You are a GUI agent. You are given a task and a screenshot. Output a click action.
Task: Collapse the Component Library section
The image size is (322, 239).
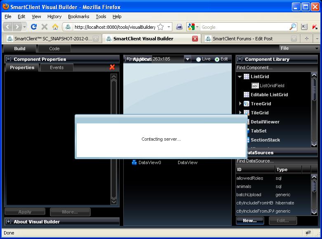(240, 59)
